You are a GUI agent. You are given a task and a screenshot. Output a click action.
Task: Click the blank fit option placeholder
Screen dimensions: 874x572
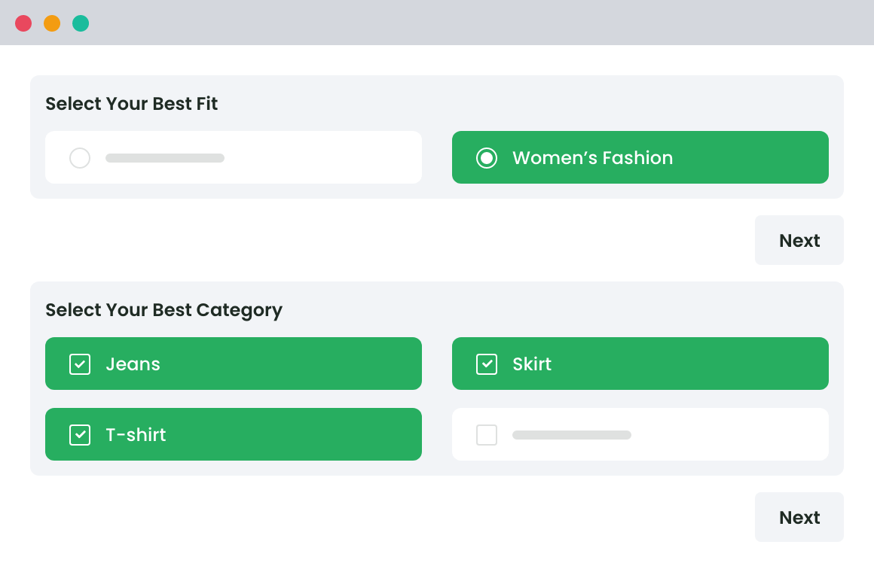point(165,158)
